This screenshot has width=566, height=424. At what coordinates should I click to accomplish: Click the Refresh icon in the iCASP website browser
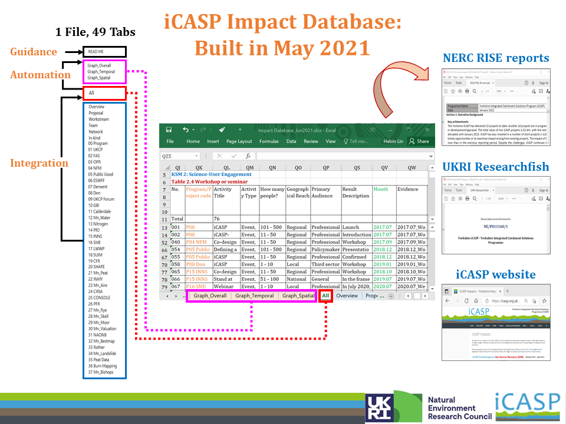coord(466,301)
